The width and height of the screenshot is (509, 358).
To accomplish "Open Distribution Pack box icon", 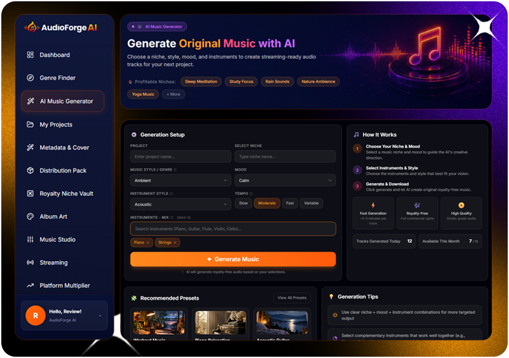I will click(x=30, y=171).
